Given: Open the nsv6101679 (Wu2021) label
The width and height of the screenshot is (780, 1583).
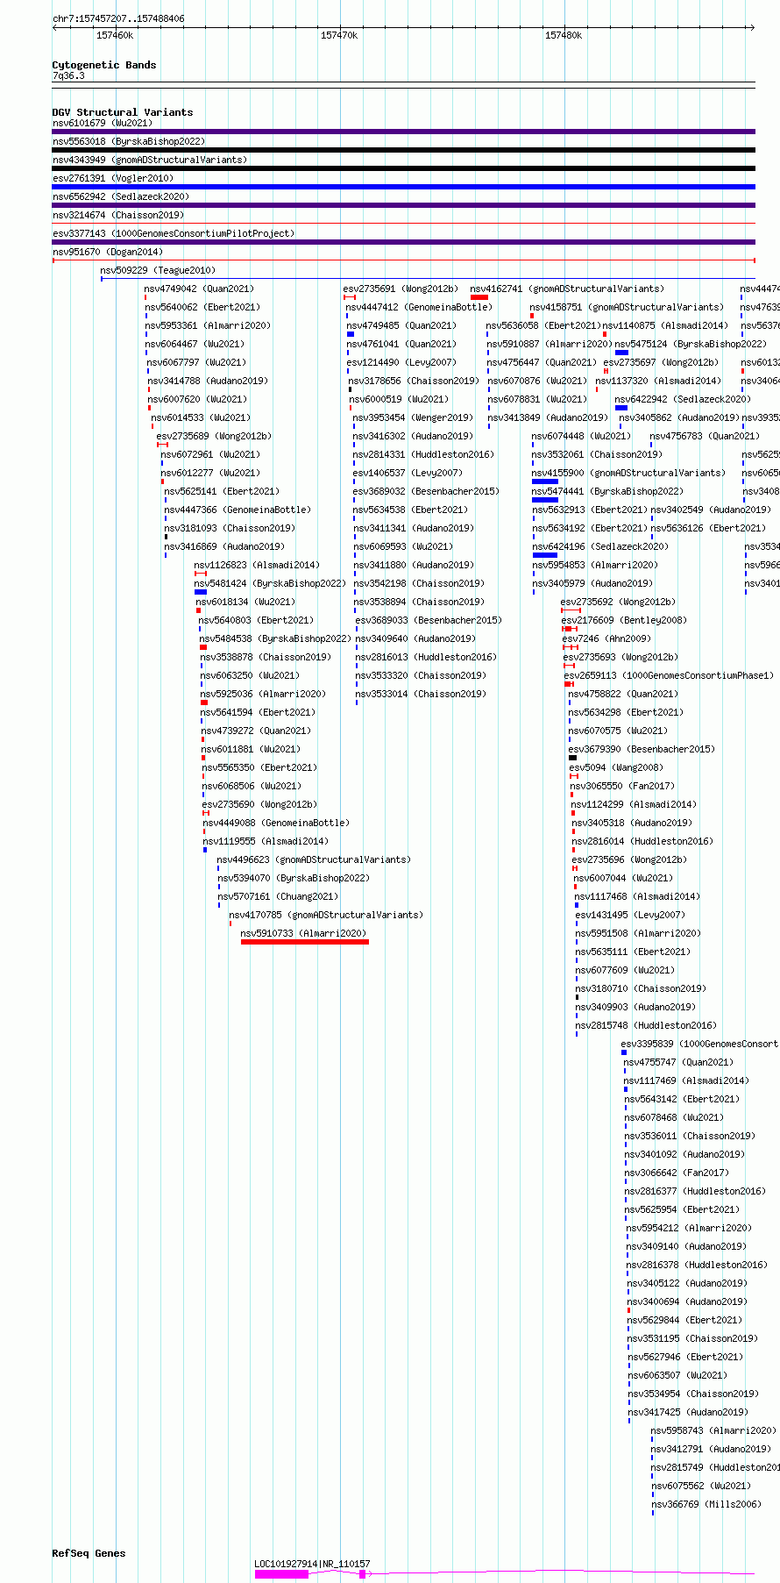Looking at the screenshot, I should click(x=102, y=123).
